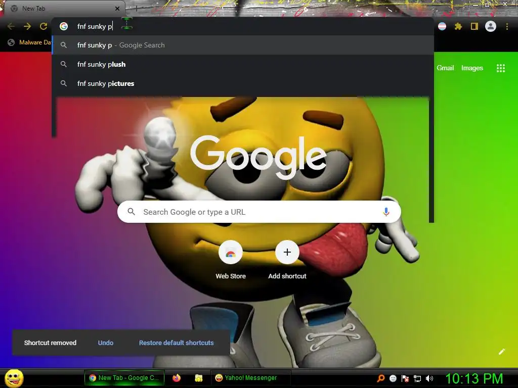Select the 'fnf sunky pictures' suggestion
Viewport: 518px width, 388px height.
point(243,83)
